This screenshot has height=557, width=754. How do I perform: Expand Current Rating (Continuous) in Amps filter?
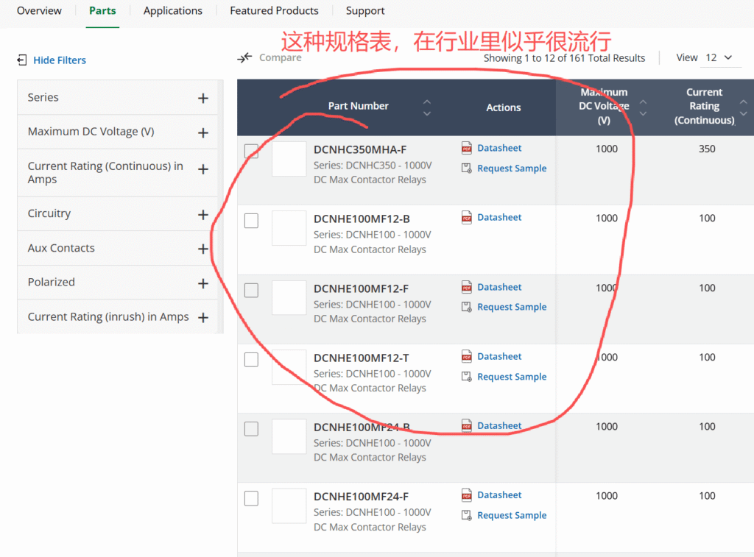203,169
